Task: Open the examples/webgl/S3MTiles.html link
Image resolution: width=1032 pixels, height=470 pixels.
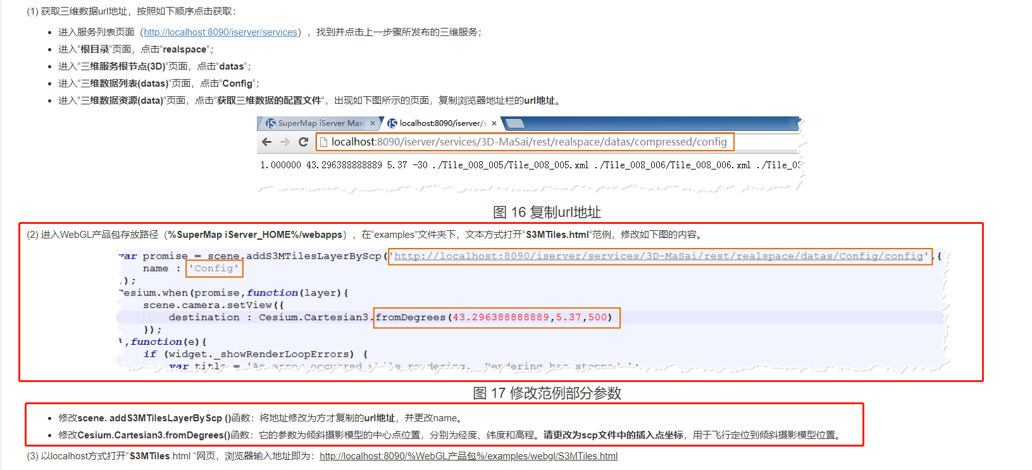Action: pos(468,456)
